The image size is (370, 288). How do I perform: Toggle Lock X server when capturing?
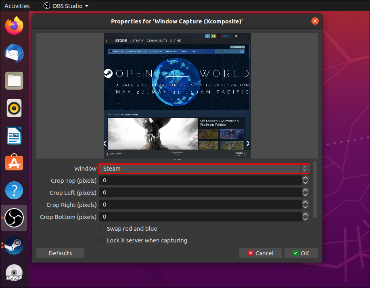pos(102,240)
